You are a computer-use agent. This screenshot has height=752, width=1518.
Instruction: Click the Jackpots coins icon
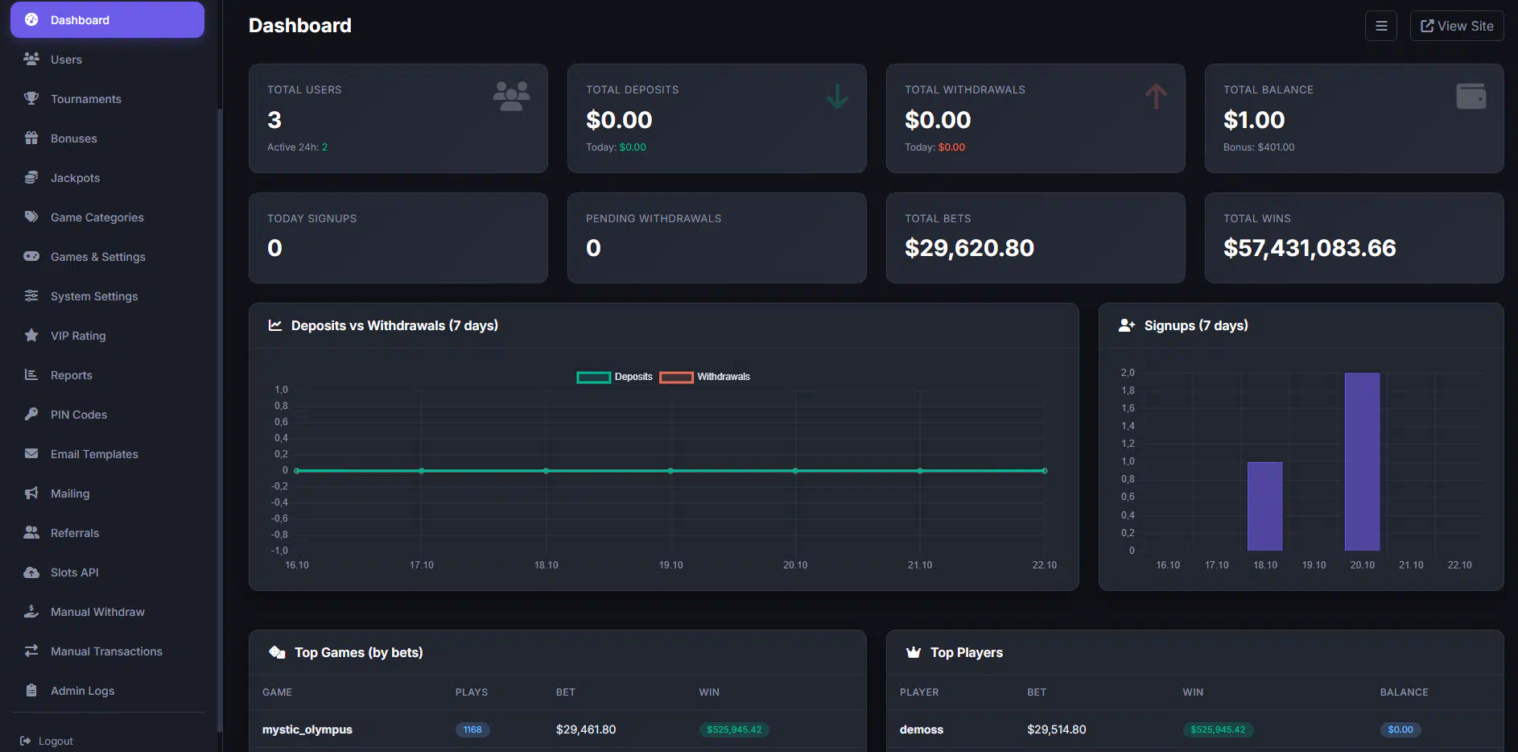[31, 177]
